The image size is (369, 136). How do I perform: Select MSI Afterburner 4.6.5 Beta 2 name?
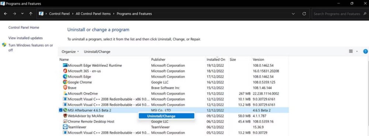89,110
